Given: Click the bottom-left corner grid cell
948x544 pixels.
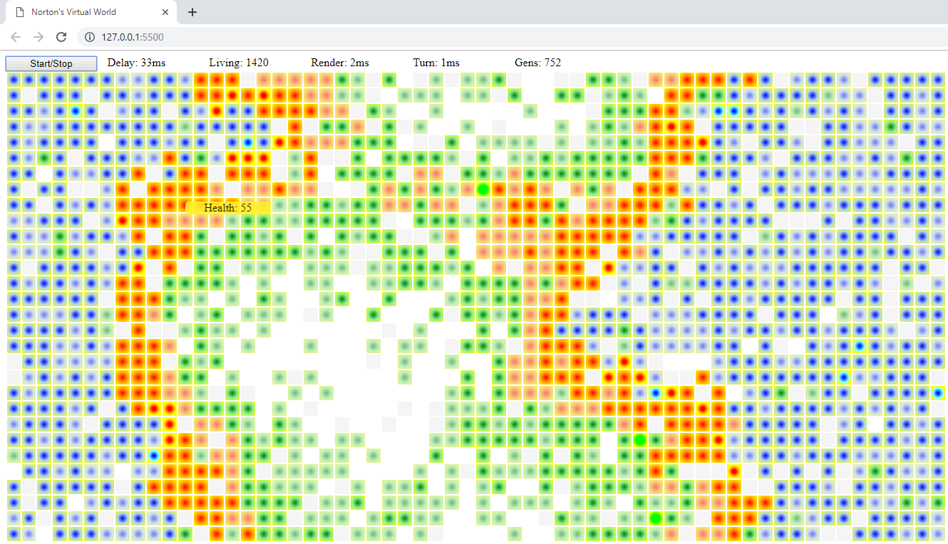Looking at the screenshot, I should tap(14, 533).
